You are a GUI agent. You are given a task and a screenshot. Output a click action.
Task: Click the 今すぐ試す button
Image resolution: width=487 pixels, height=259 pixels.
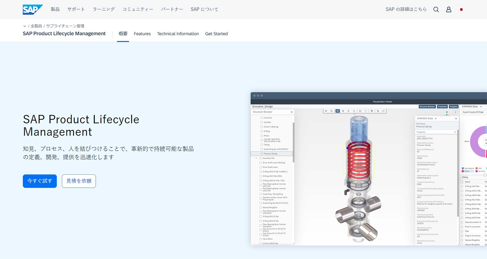point(40,181)
